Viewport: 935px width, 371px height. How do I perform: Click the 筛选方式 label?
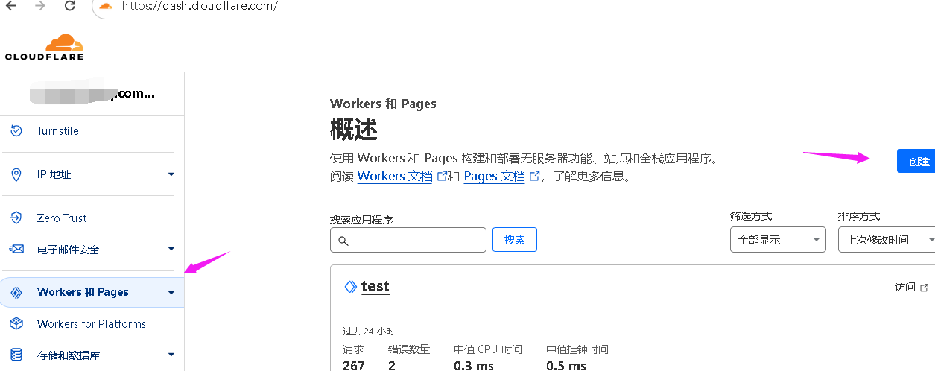click(x=751, y=216)
